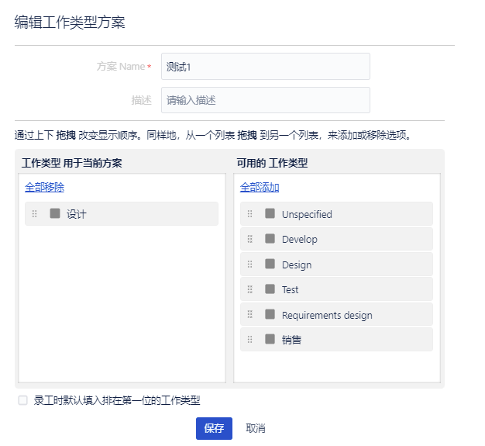The image size is (485, 446).
Task: Click the drag handle beside Develop
Action: click(249, 239)
